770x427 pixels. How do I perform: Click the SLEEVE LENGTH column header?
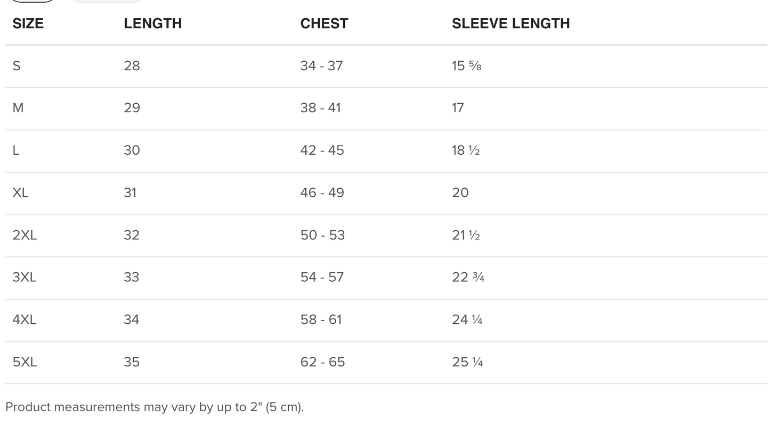(510, 23)
